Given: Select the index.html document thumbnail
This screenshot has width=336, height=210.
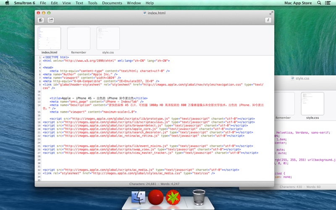Looking at the screenshot, I should pyautogui.click(x=49, y=38).
